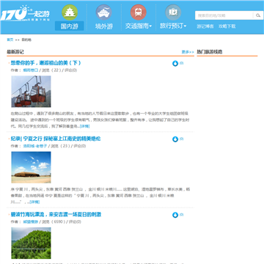Click the 旅行预订 luggage icon
264x264 pixels.
(x=173, y=12)
